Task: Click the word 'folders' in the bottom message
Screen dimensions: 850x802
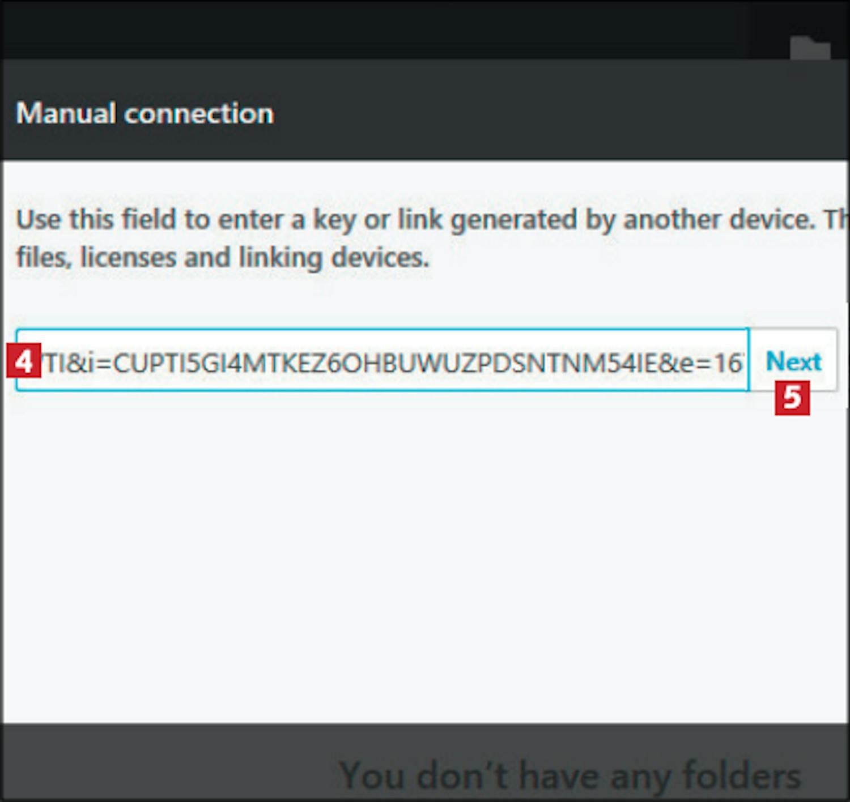Action: [741, 775]
